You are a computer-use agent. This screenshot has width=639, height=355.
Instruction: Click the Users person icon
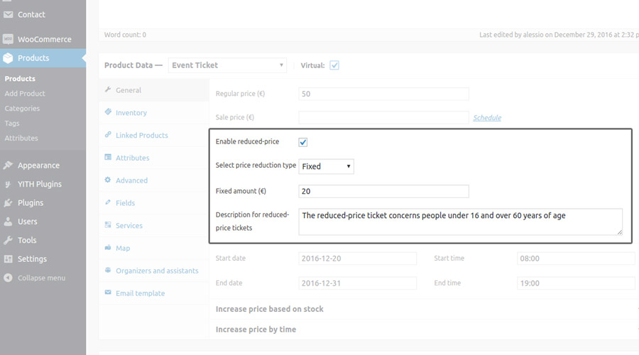8,222
